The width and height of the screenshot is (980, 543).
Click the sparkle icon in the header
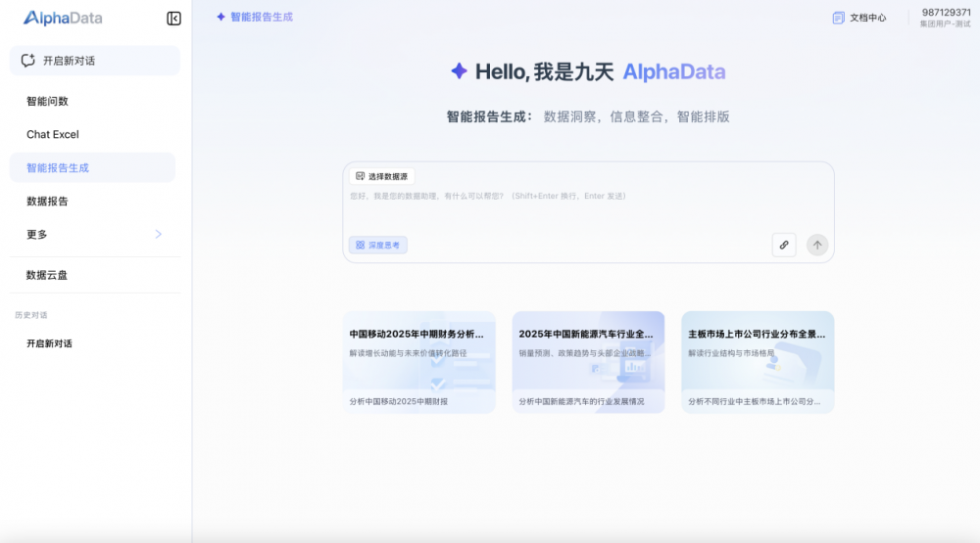point(221,18)
